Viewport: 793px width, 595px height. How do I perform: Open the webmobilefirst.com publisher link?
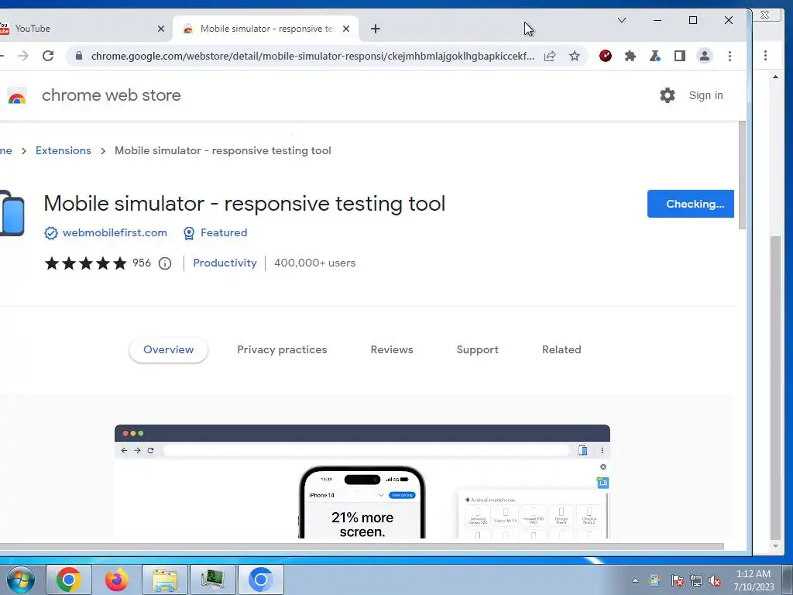(x=115, y=232)
